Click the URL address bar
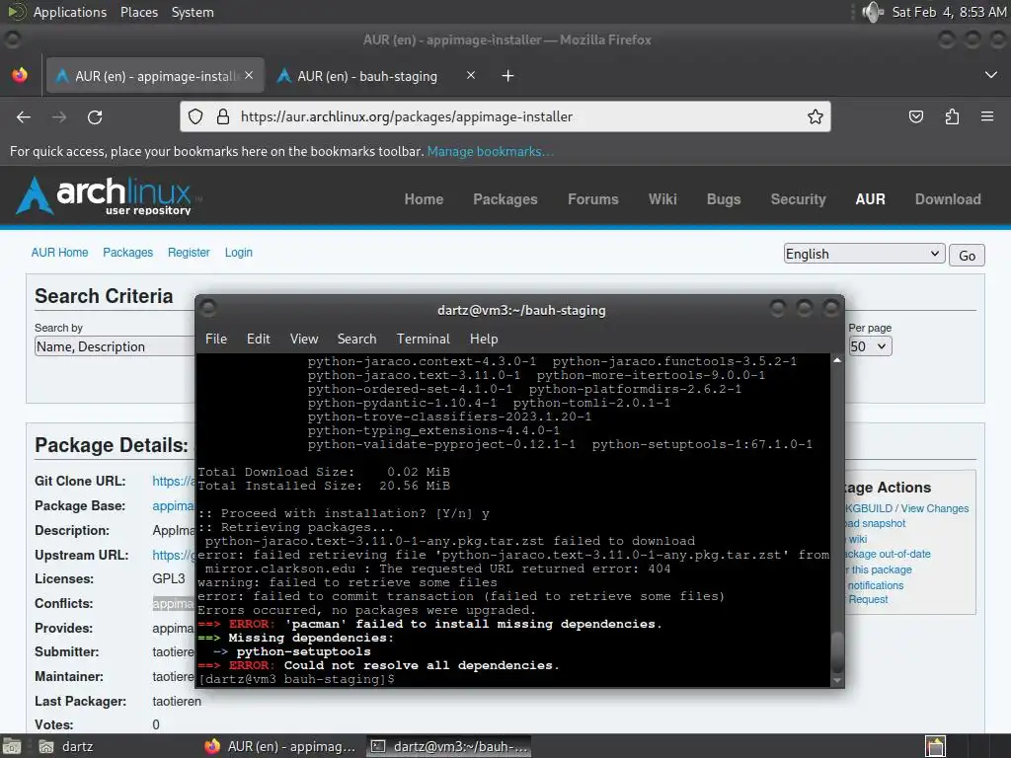The width and height of the screenshot is (1011, 758). pos(505,116)
